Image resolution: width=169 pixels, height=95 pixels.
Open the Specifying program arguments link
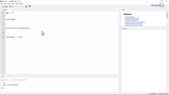(x=134, y=23)
